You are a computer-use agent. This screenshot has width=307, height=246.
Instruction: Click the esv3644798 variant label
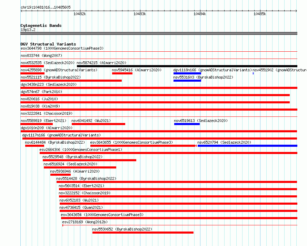62,48
